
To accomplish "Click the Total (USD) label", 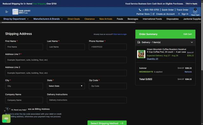I will coord(146,79).
